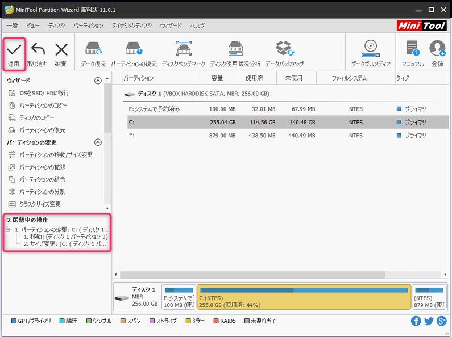Select pending operation 1. 移動
This screenshot has height=337, width=452.
tap(65, 237)
